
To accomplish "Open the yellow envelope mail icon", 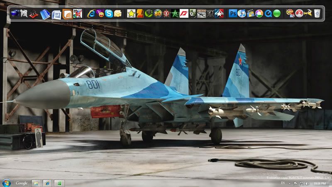I will point(118,14).
